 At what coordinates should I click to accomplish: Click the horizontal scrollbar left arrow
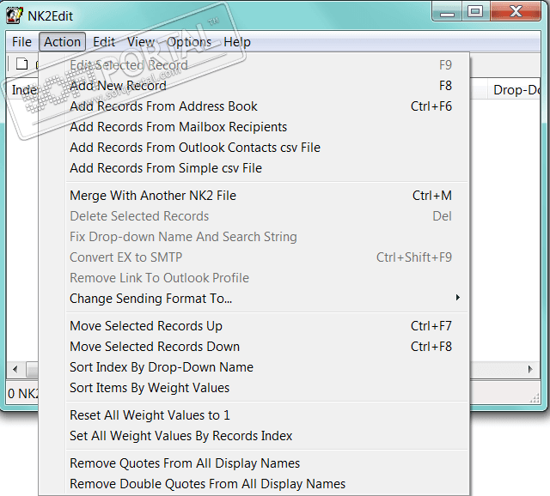tap(15, 369)
